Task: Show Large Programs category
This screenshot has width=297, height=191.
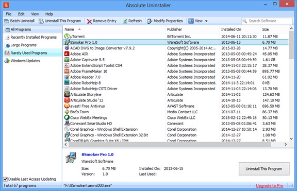Action: coord(32,45)
